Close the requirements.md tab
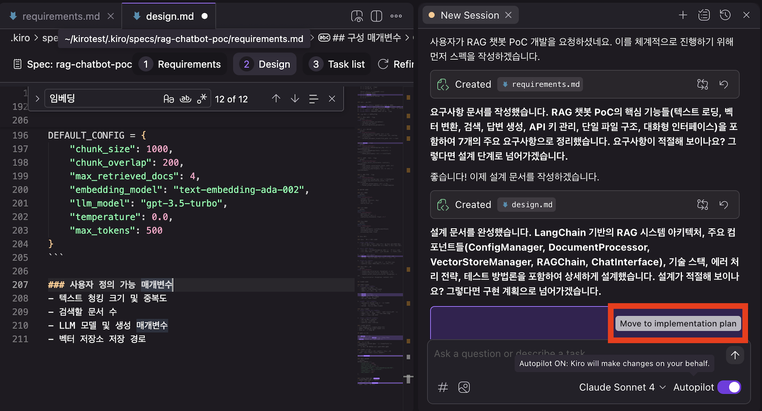This screenshot has width=762, height=411. (110, 16)
